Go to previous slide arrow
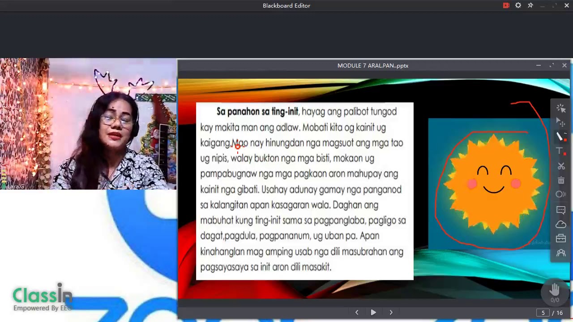 (357, 313)
